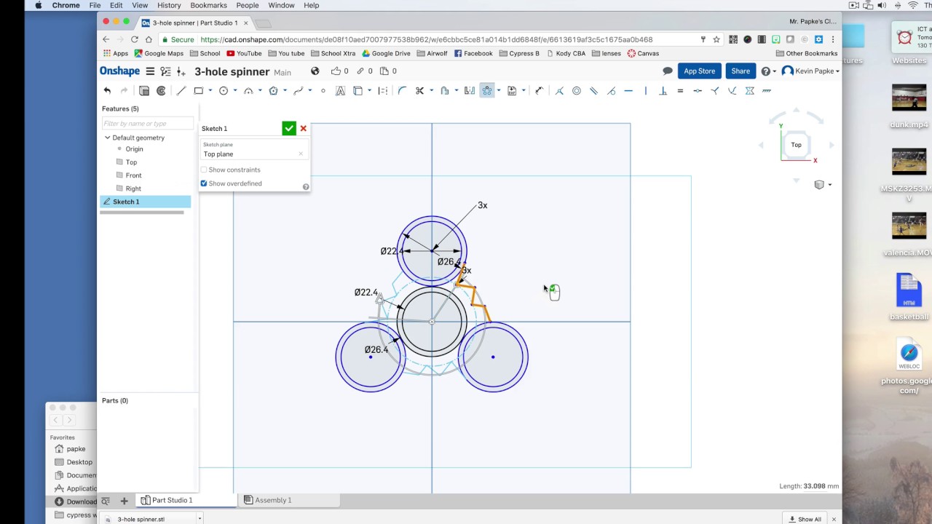Select the Point sketch tool

(x=323, y=91)
